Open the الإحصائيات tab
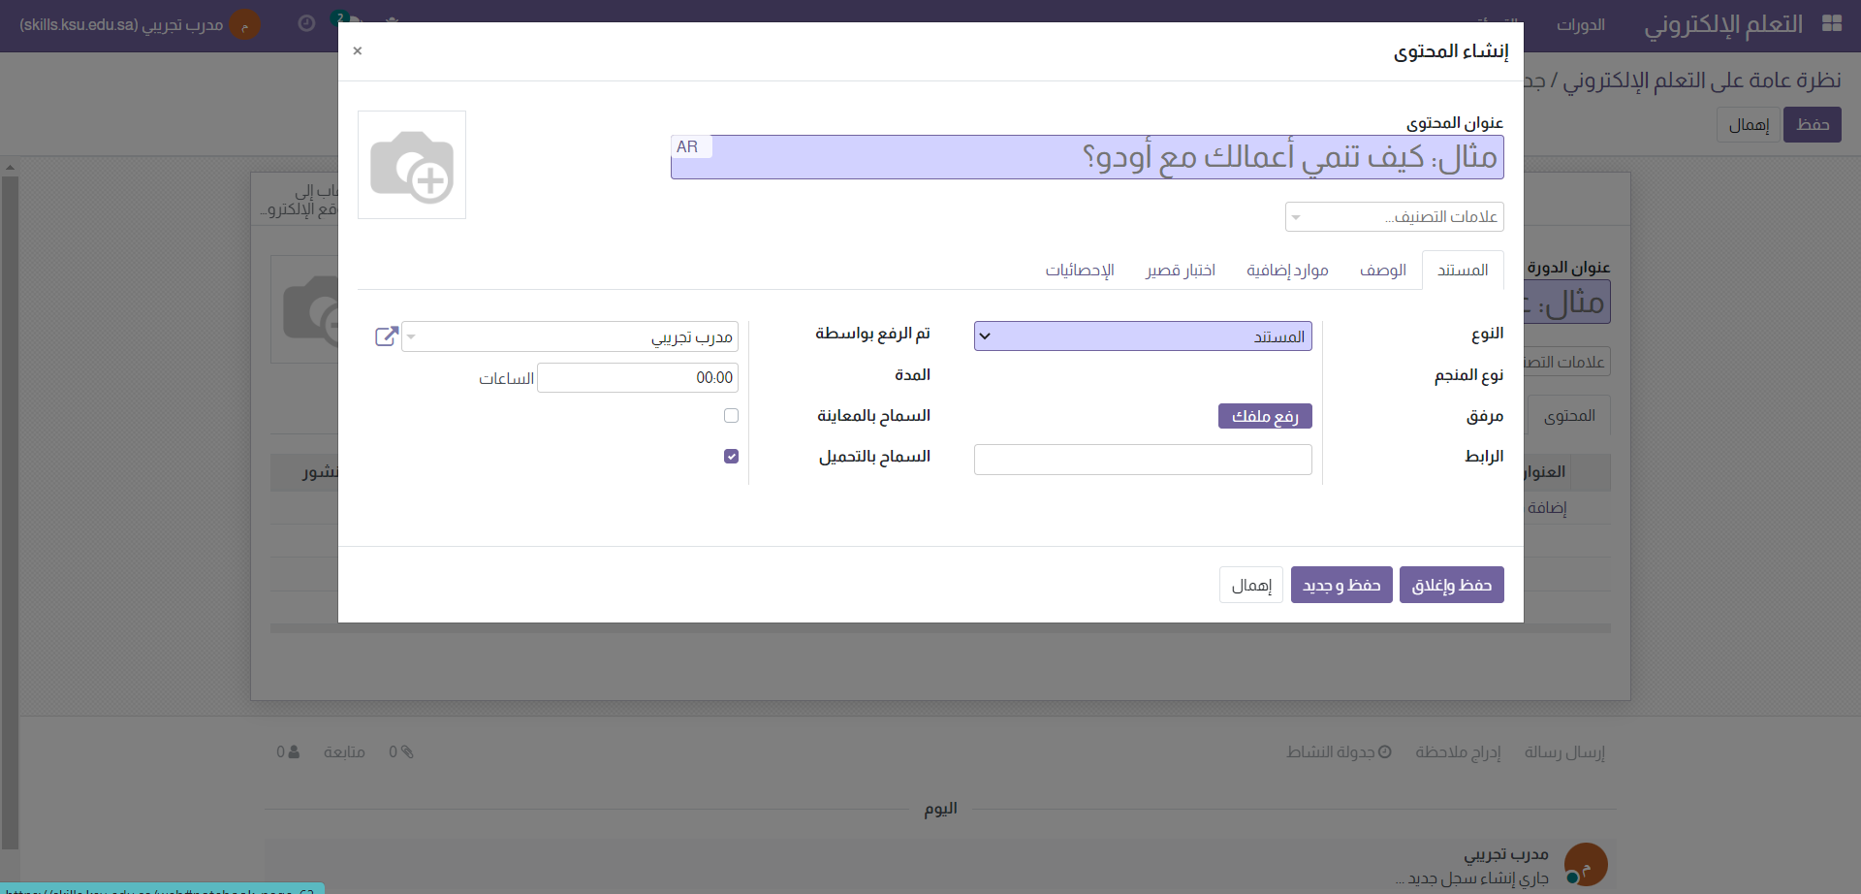 tap(1079, 271)
